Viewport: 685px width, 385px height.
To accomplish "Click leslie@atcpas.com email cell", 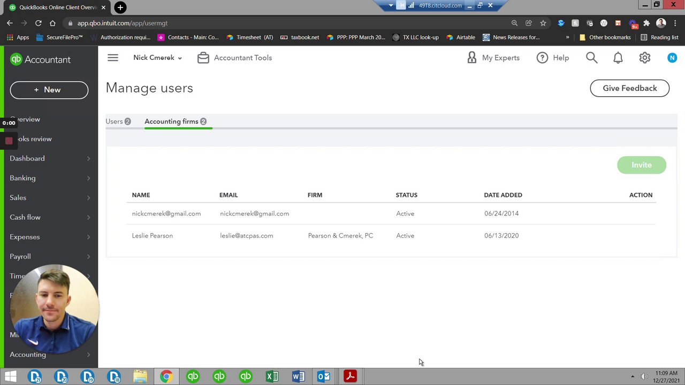I will point(246,236).
